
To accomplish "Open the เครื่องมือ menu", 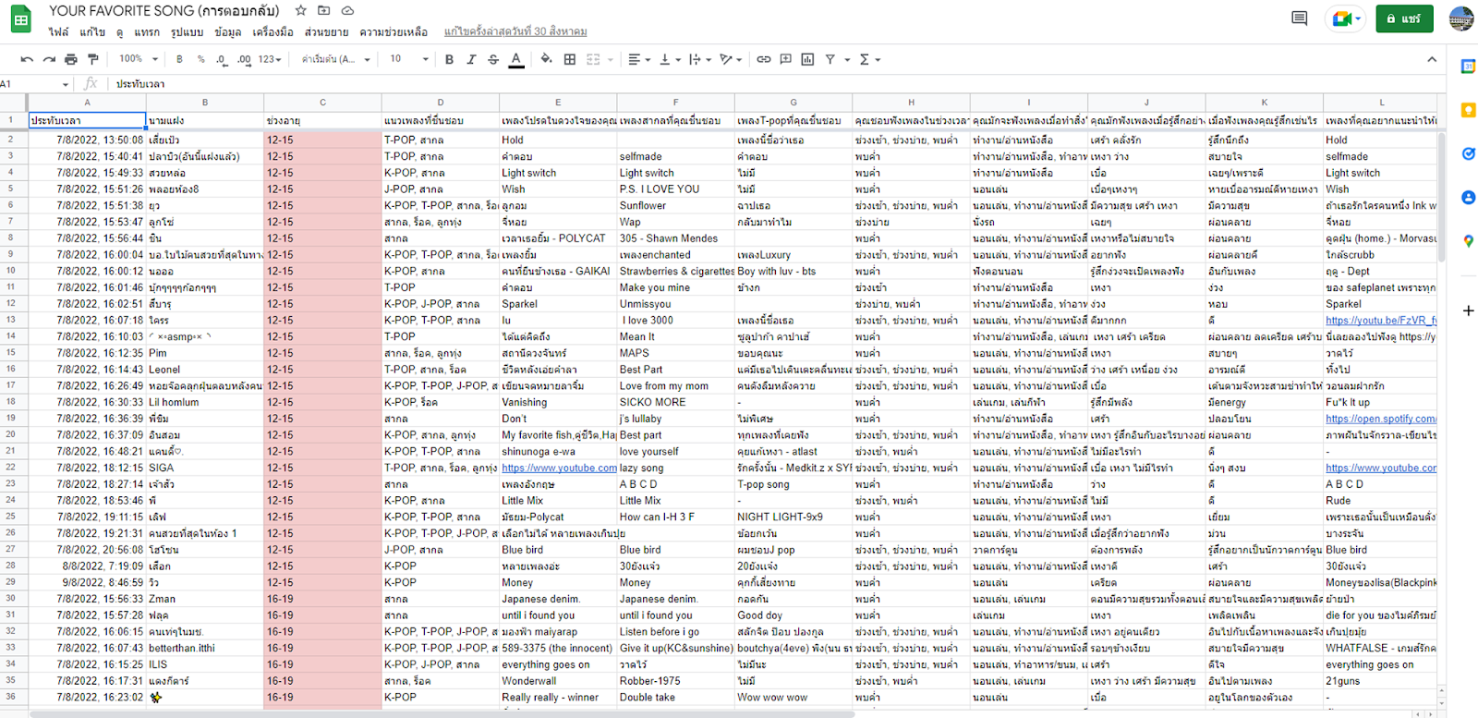I will click(x=273, y=32).
